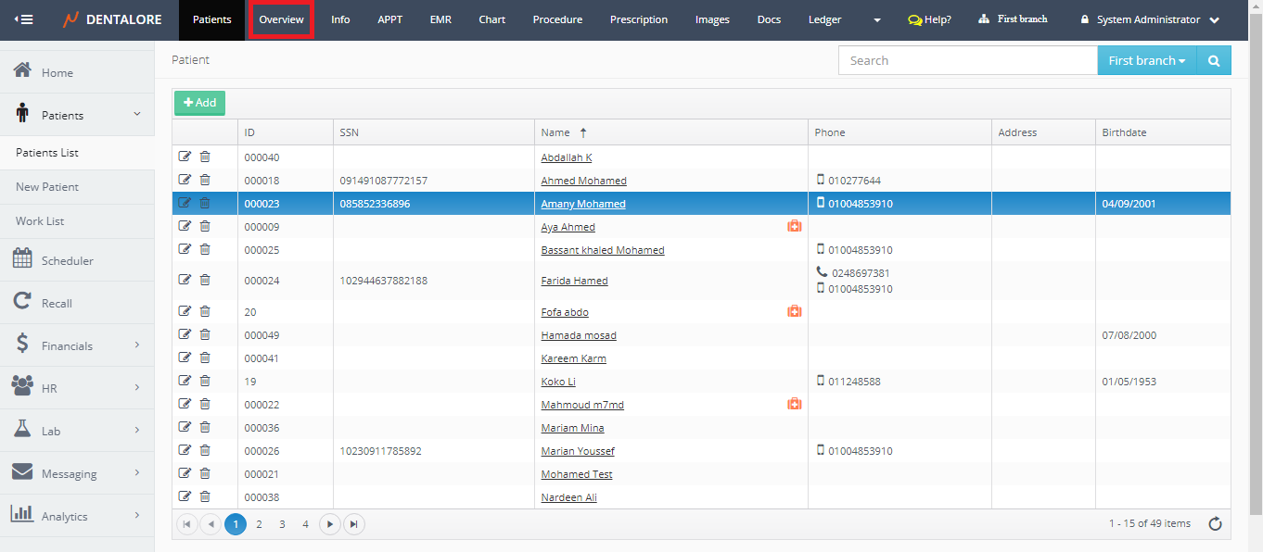The height and width of the screenshot is (552, 1263).
Task: Go to page 3 of patients
Action: [x=282, y=524]
